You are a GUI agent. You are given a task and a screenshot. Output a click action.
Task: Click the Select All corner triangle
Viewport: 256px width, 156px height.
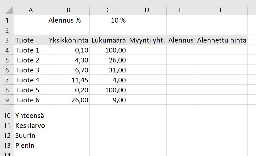pos(9,10)
